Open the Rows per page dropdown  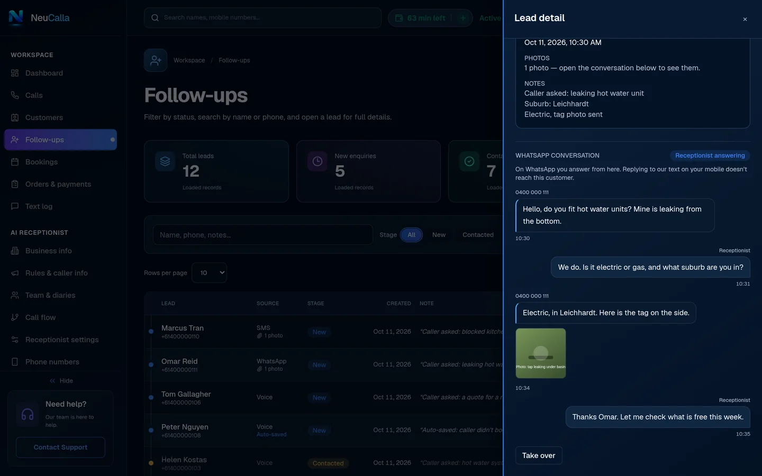tap(209, 273)
